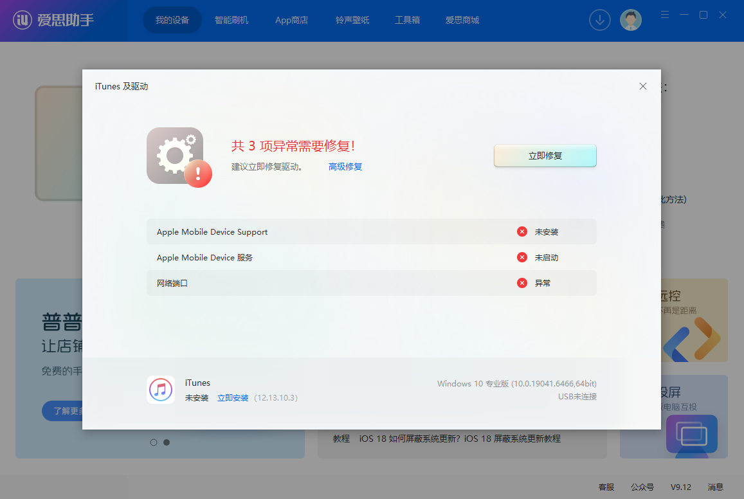Screen dimensions: 744x499
Task: Switch to 我的设备 tab
Action: tap(172, 20)
